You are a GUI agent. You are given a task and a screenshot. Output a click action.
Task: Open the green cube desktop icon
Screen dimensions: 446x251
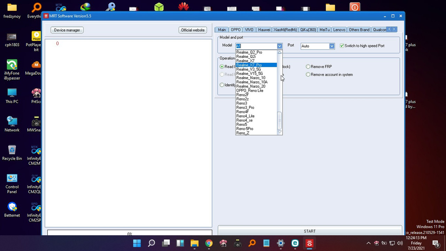159,7
